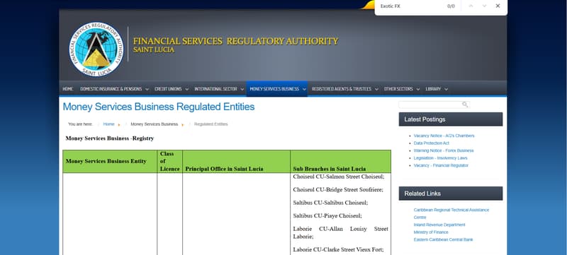This screenshot has width=567, height=255.
Task: Expand Other Sectors dropdown arrow
Action: (417, 89)
